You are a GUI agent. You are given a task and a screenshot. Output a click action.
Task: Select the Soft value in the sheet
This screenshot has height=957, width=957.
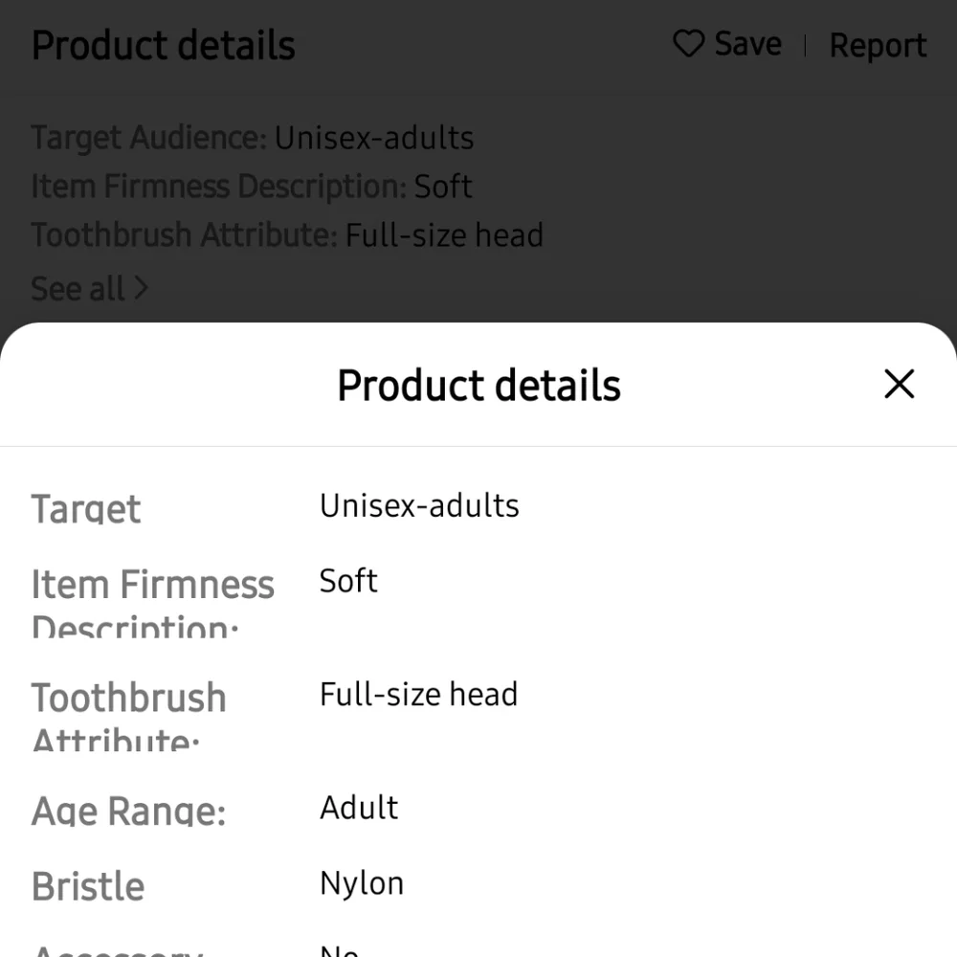point(348,581)
